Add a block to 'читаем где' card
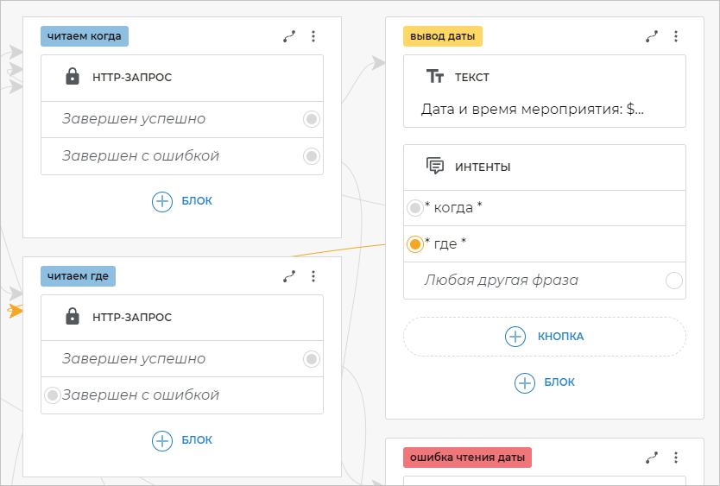The height and width of the screenshot is (486, 720). click(182, 440)
